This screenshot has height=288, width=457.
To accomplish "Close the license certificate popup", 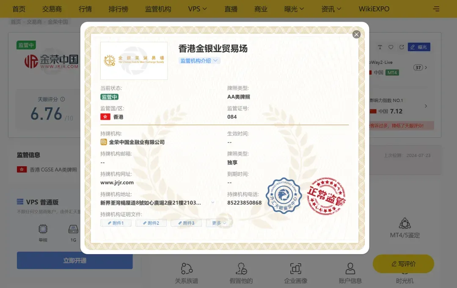I will tap(356, 34).
